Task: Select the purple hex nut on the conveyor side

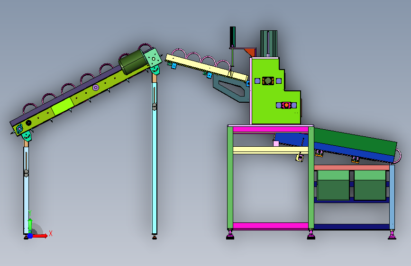Action: pyautogui.click(x=96, y=88)
